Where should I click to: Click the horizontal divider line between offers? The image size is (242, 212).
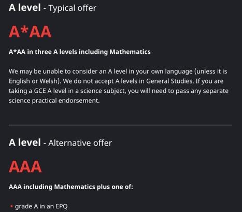[120, 125]
